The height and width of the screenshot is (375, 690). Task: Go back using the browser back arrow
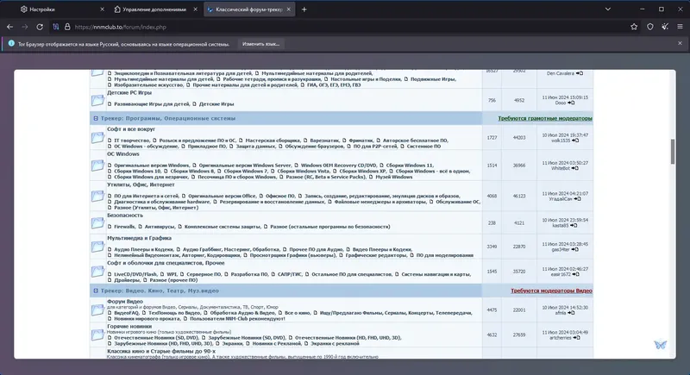[9, 27]
